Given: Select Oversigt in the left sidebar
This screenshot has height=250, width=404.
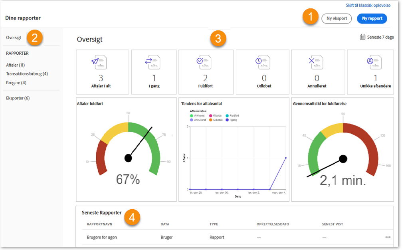Looking at the screenshot, I should click(x=14, y=38).
